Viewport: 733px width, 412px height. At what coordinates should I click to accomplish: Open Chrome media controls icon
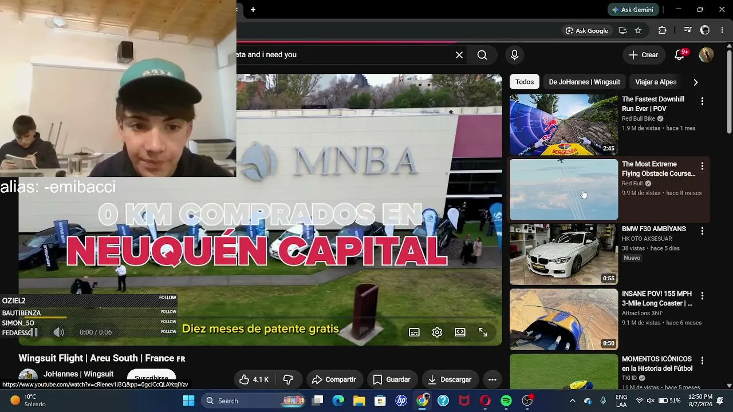(x=688, y=30)
